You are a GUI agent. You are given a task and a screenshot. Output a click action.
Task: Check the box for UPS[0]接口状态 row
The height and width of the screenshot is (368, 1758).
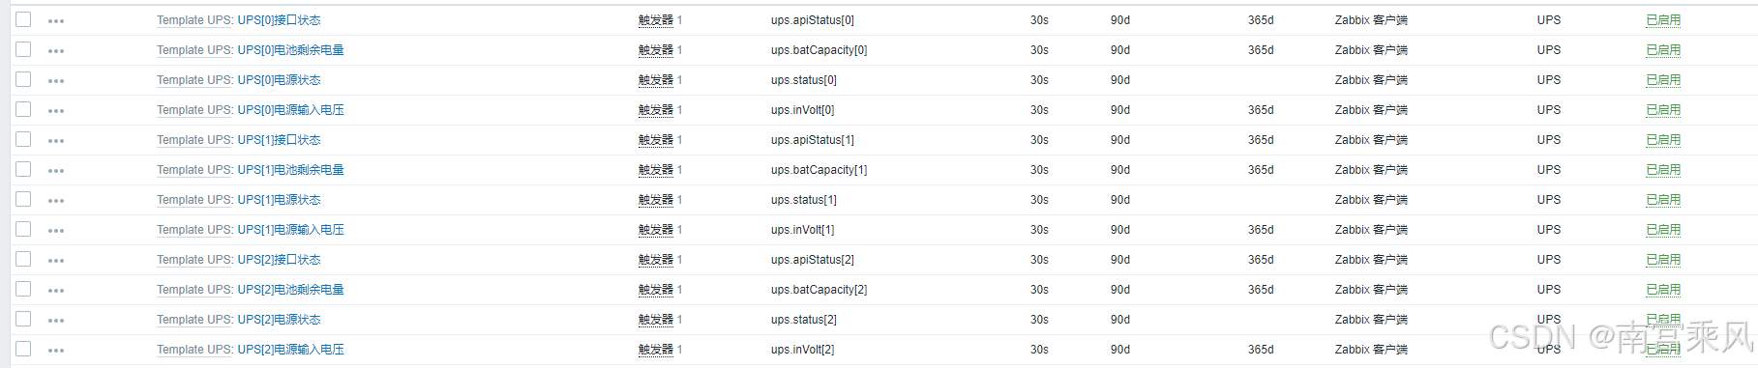pyautogui.click(x=23, y=19)
